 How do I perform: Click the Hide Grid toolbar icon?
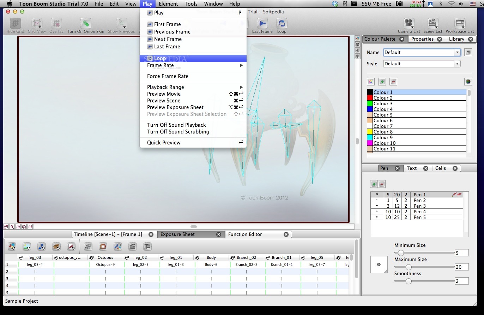click(15, 23)
